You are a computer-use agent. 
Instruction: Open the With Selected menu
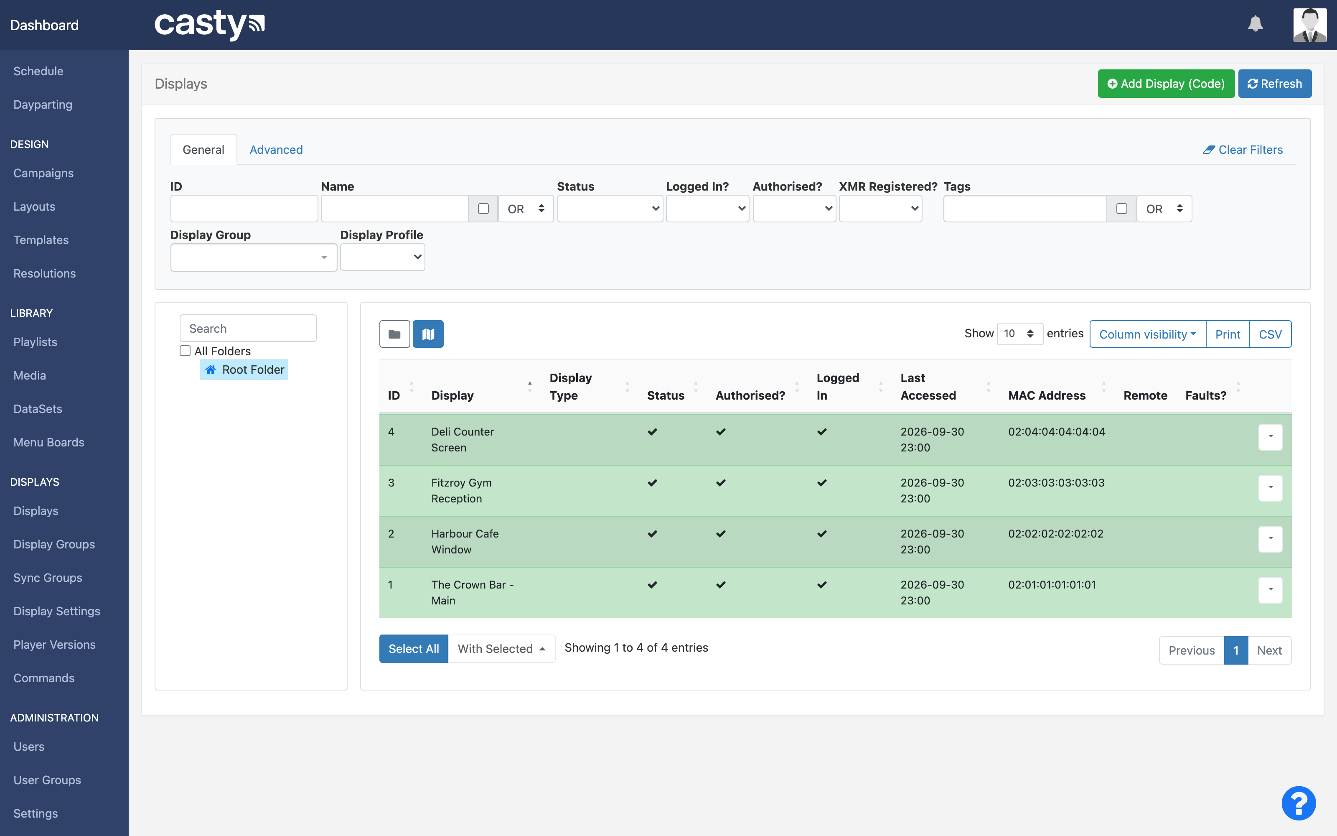pyautogui.click(x=501, y=649)
